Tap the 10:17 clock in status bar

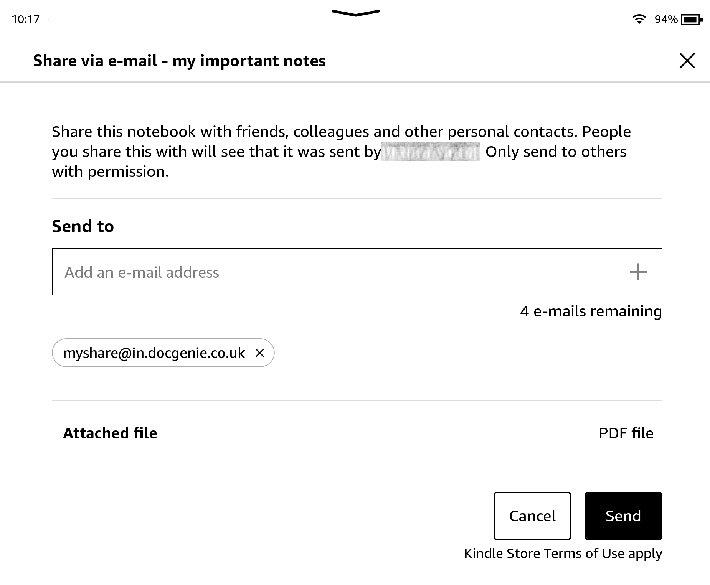point(26,19)
